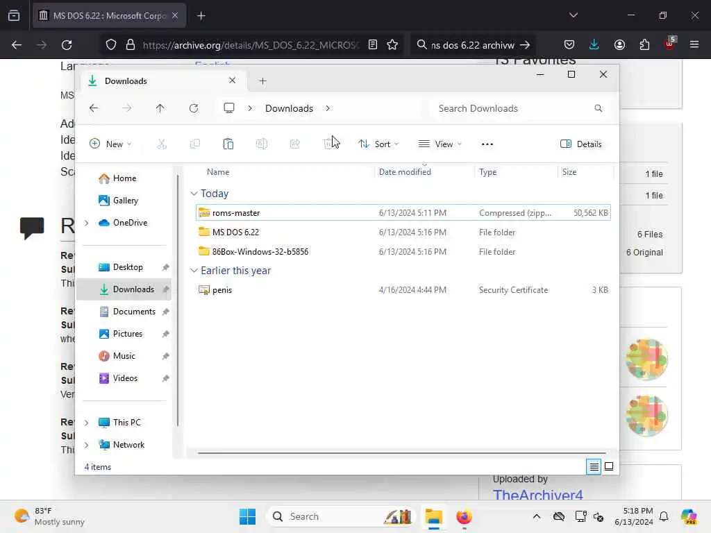The width and height of the screenshot is (711, 533).
Task: List all Firefox tabs dropdown
Action: 573,15
